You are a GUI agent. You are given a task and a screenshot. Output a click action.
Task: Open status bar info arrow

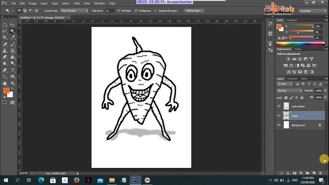coord(78,174)
